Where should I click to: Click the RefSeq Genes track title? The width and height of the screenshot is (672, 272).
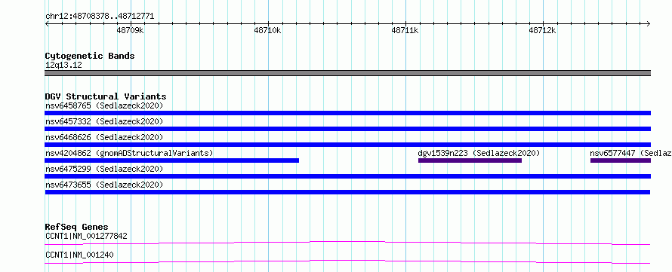click(x=77, y=227)
